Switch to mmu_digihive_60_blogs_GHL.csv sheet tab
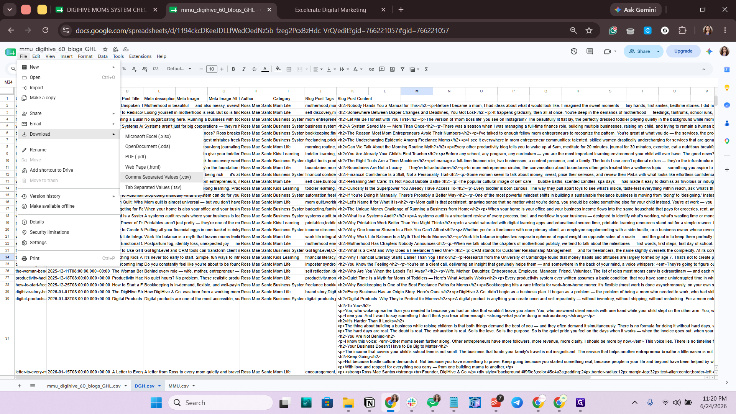Image resolution: width=736 pixels, height=414 pixels. (x=84, y=386)
